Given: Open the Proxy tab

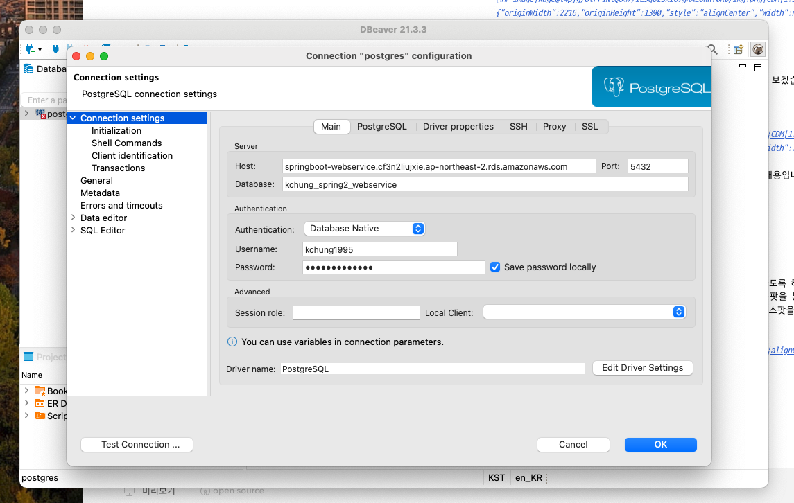Looking at the screenshot, I should (555, 127).
